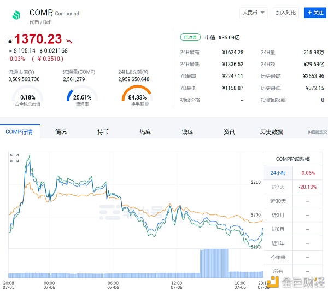
Task: Select the 所有 period row
Action: tap(293, 271)
